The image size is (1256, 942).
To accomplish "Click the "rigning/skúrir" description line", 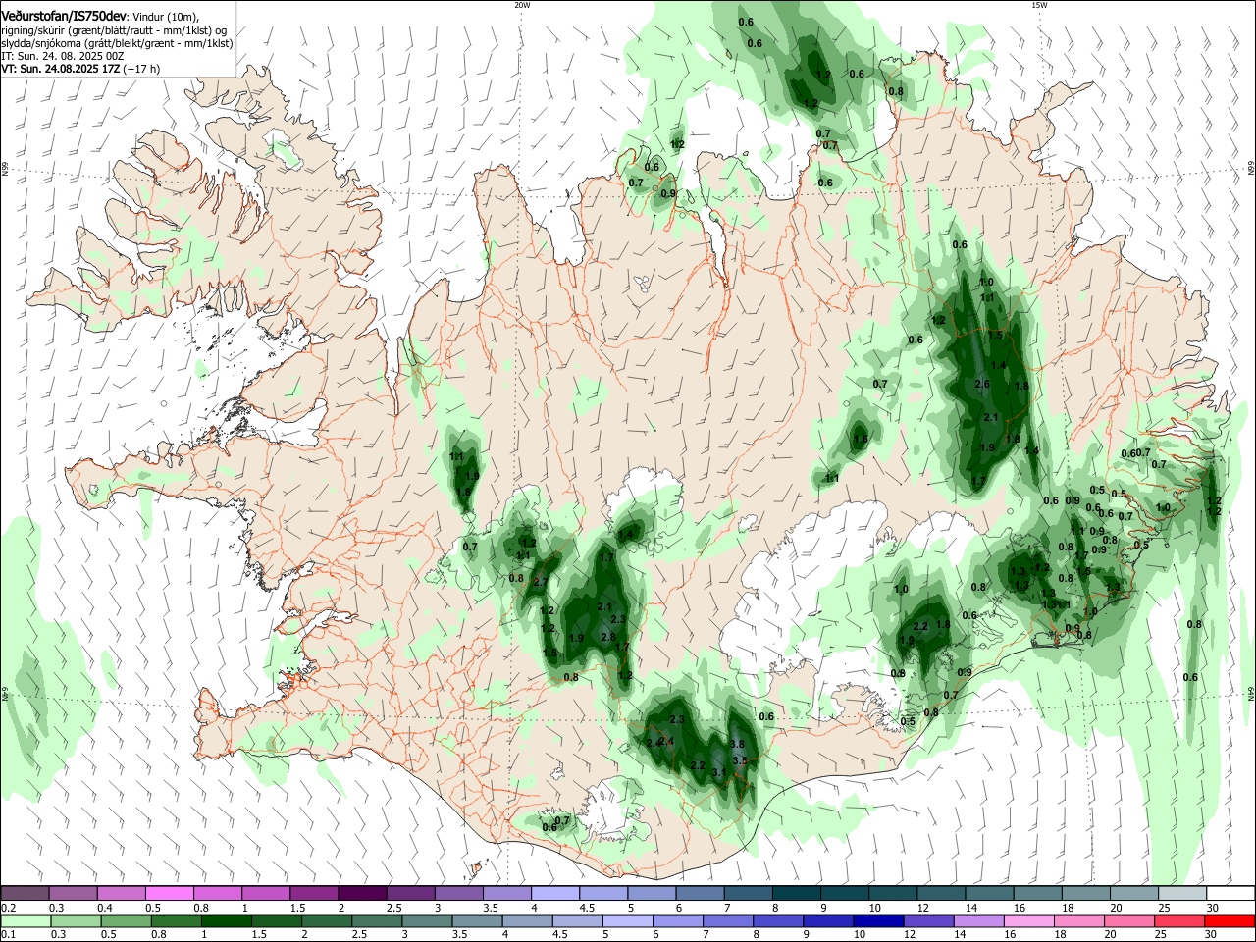I will pyautogui.click(x=115, y=30).
